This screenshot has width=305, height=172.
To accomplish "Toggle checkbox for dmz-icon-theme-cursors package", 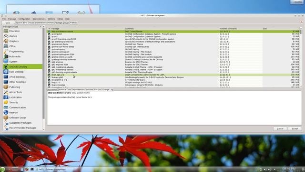I will tap(49, 32).
